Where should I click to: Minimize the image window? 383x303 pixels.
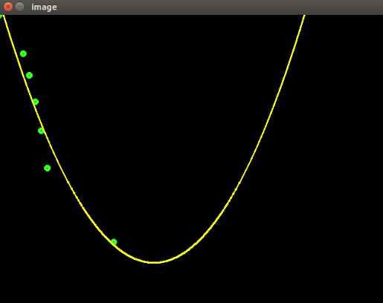(20, 7)
